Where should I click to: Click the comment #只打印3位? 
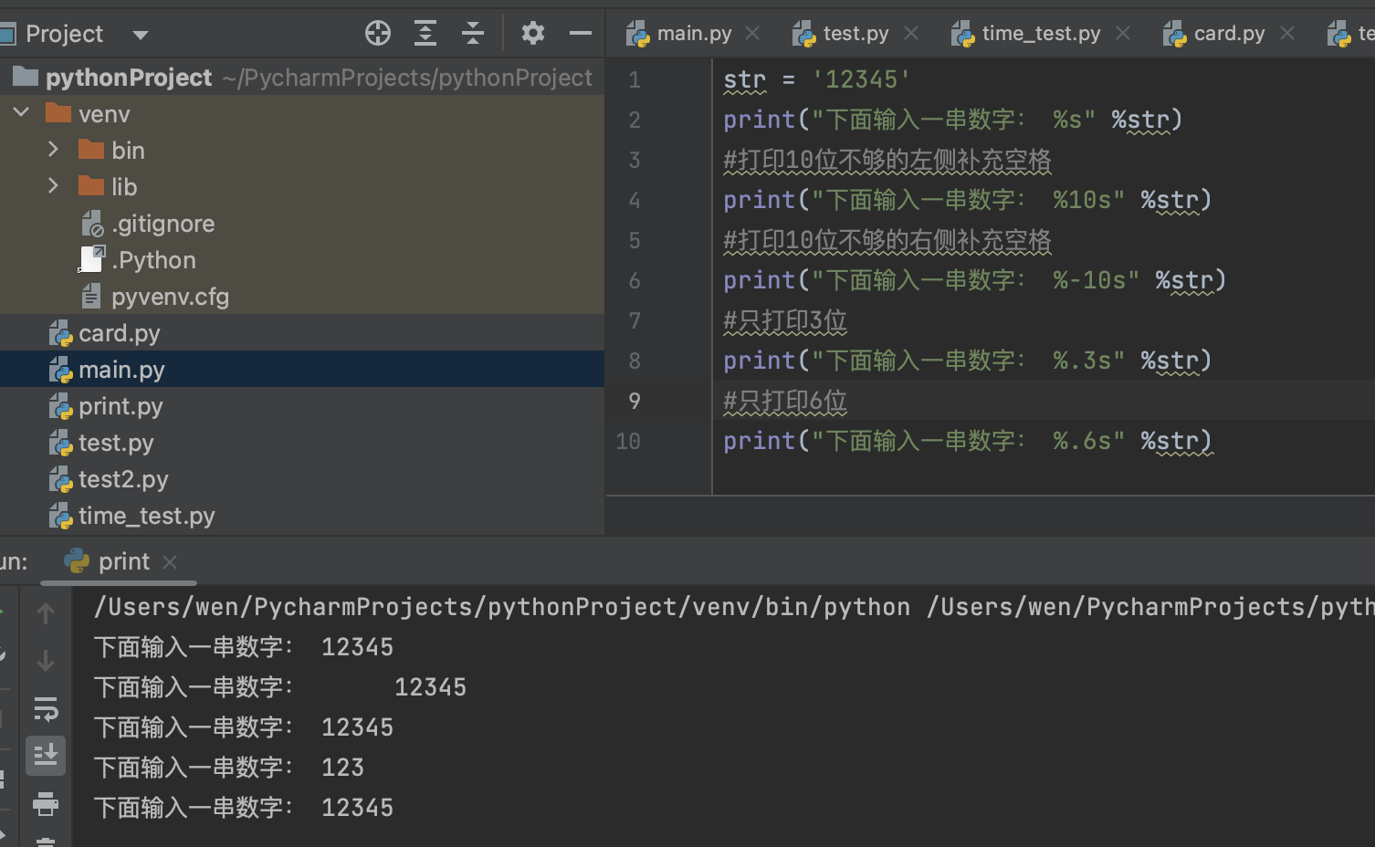(x=785, y=320)
